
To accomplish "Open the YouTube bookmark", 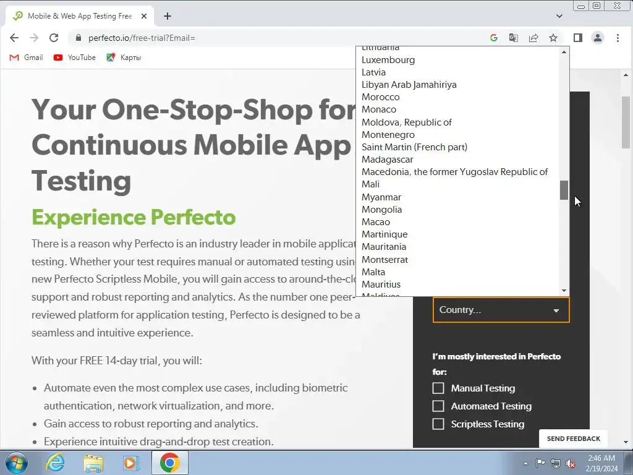I will tap(74, 58).
